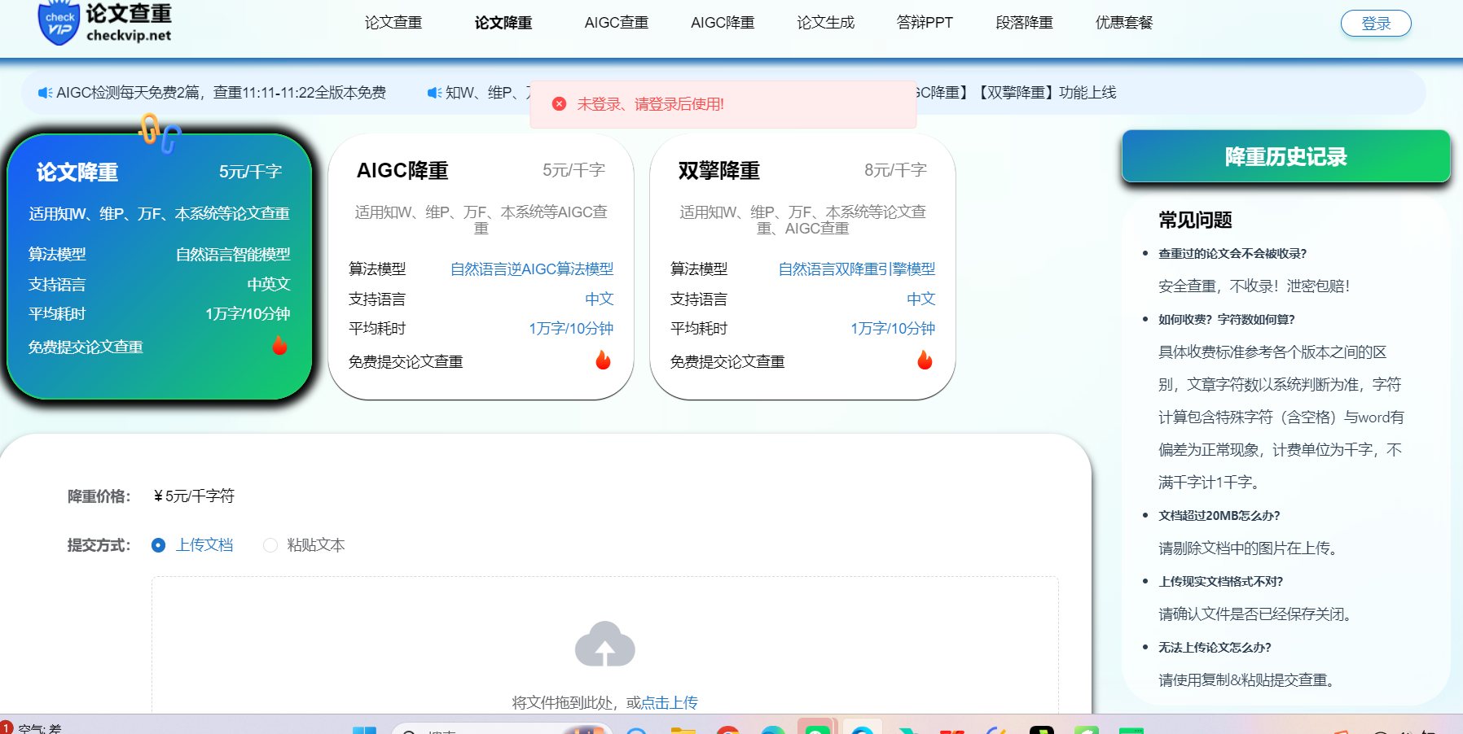Viewport: 1463px width, 734px height.
Task: Click the air quality weather widget on taskbar
Action: (x=33, y=727)
